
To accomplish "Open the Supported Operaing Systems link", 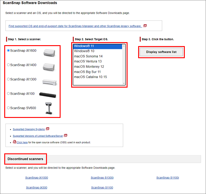I will tap(29, 129).
